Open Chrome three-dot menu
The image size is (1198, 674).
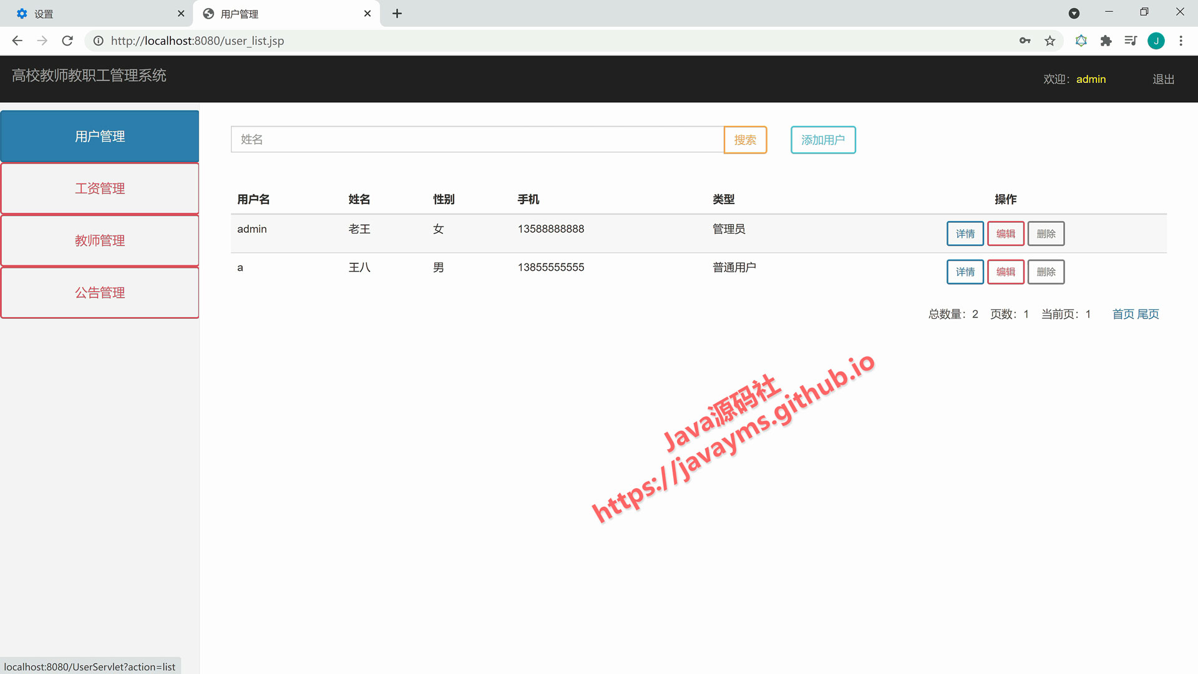pyautogui.click(x=1181, y=41)
